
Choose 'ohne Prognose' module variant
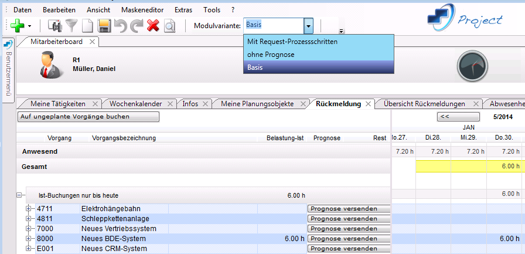click(x=319, y=55)
